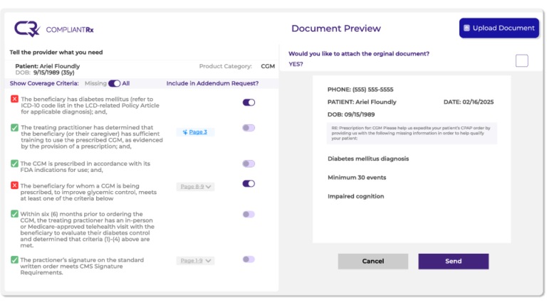
Task: Click green check for FDA indications criterion
Action: point(15,163)
